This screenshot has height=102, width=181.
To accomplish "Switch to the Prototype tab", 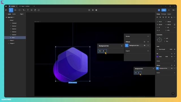I will pos(163,14).
